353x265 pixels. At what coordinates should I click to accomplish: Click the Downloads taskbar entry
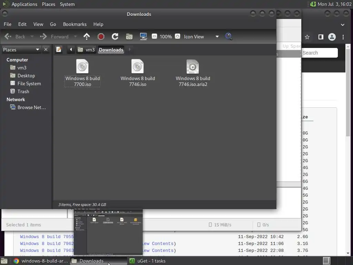click(x=99, y=261)
